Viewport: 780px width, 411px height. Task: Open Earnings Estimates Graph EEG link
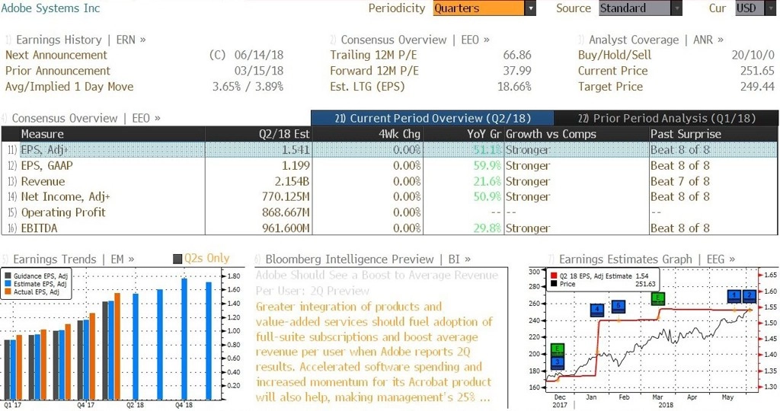pos(647,260)
